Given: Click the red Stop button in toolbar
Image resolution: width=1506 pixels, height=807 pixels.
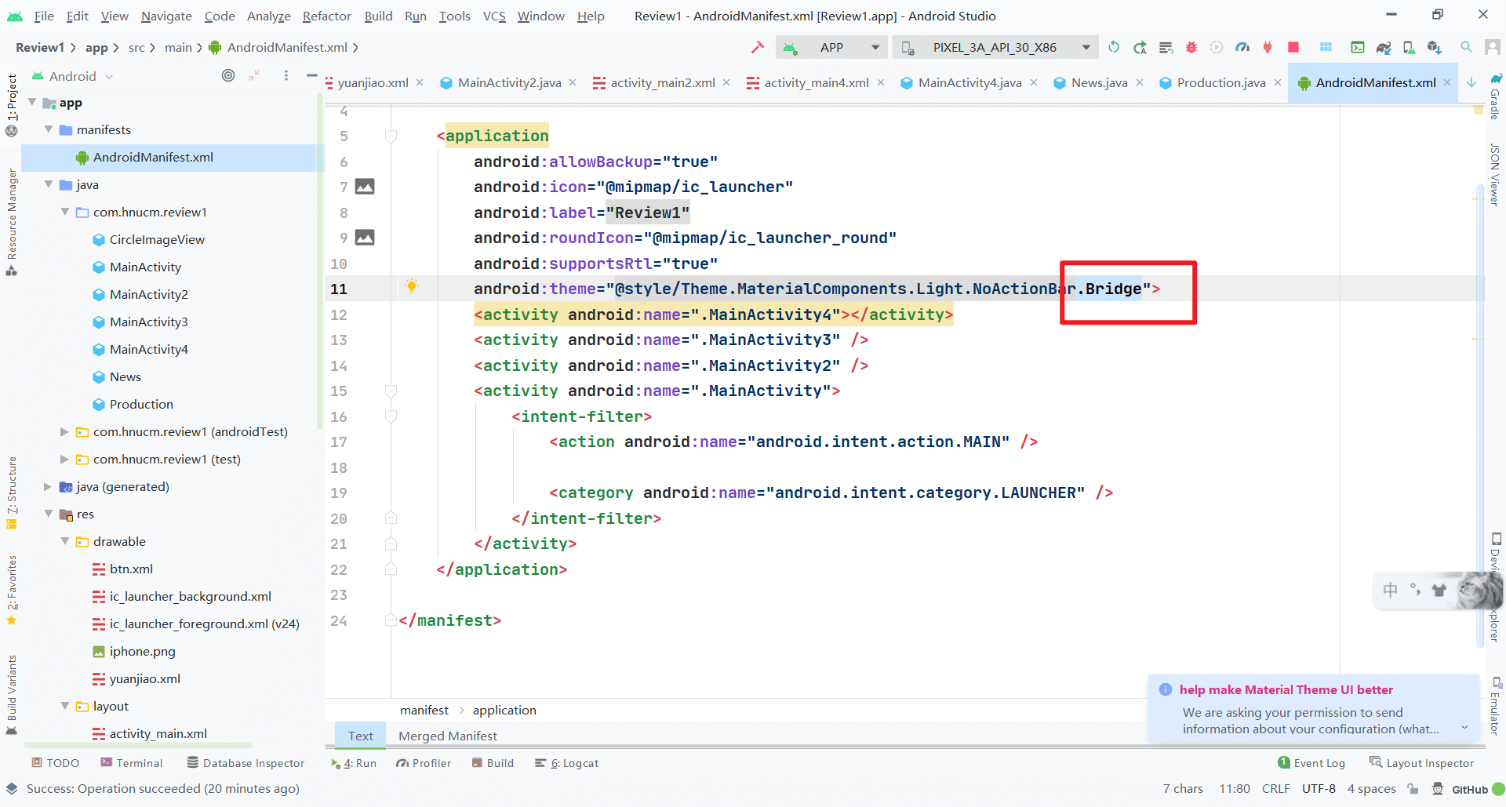Looking at the screenshot, I should [x=1293, y=48].
